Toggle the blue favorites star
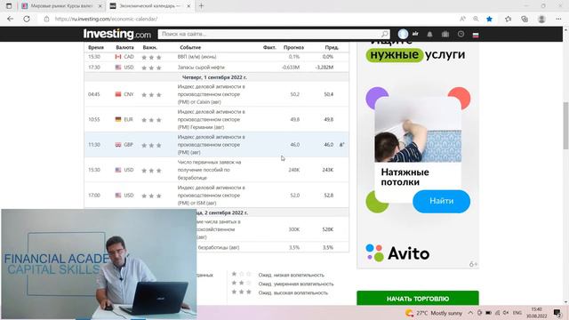 pos(489,19)
